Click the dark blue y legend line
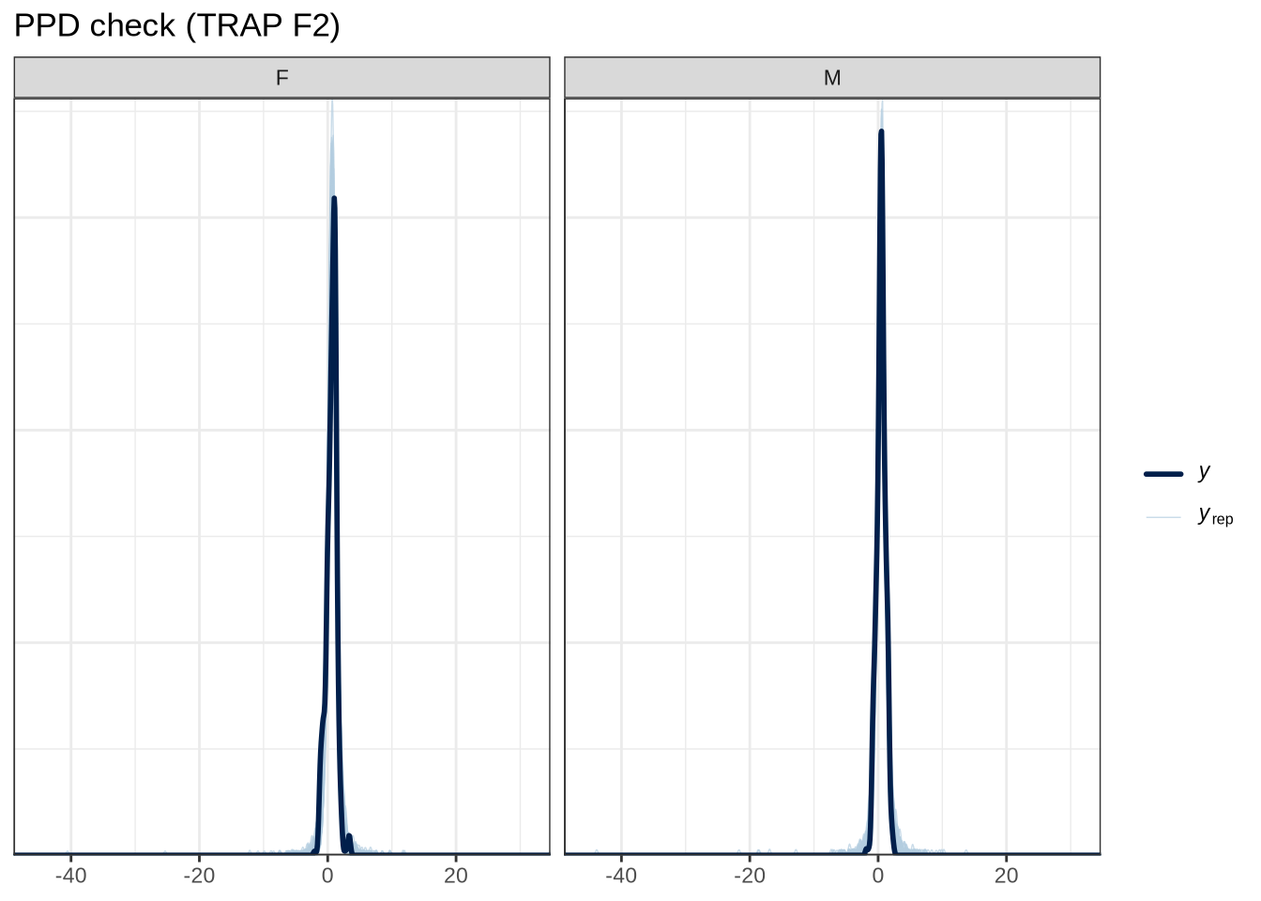This screenshot has height=901, width=1261. pos(1163,474)
